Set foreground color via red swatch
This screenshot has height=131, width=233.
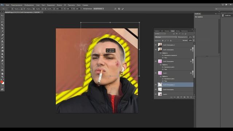tap(1, 82)
